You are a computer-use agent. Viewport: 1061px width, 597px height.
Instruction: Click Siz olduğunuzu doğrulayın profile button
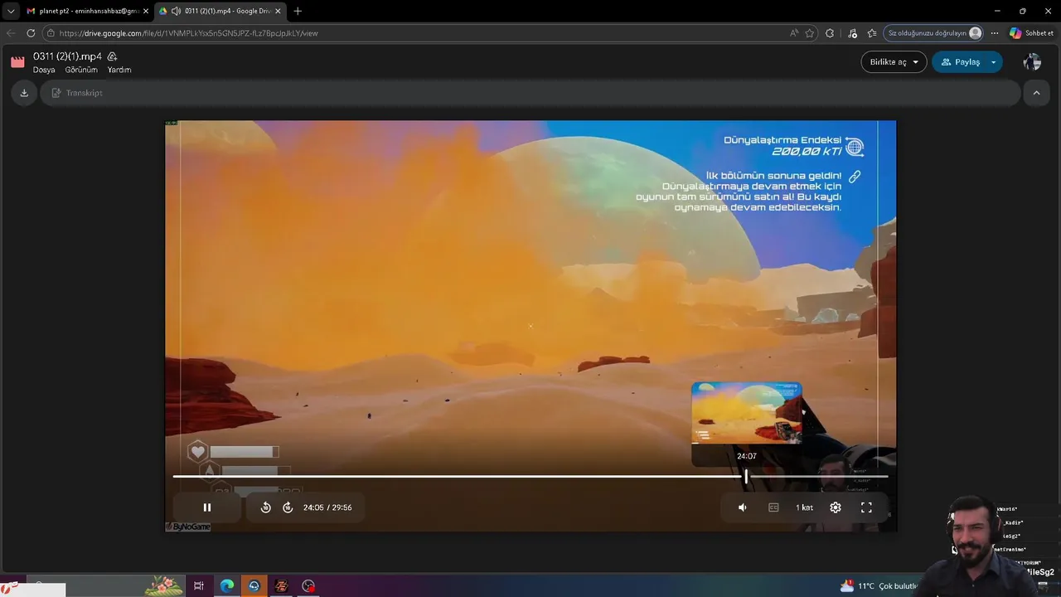pos(934,33)
